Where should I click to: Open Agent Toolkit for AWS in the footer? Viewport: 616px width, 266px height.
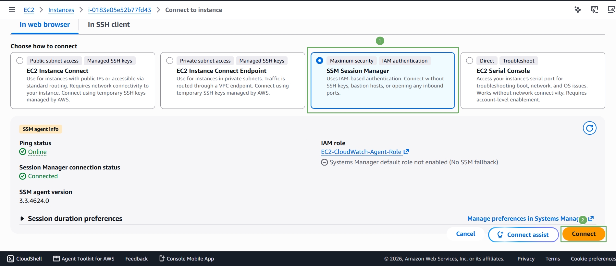(x=84, y=259)
